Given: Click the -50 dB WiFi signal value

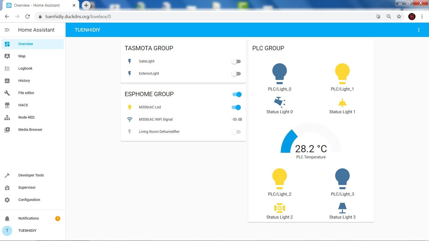Looking at the screenshot, I should click(x=237, y=119).
